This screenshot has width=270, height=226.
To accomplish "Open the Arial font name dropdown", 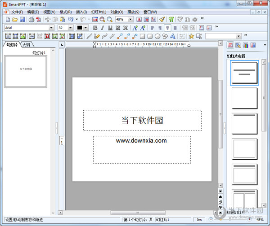I will click(51, 28).
